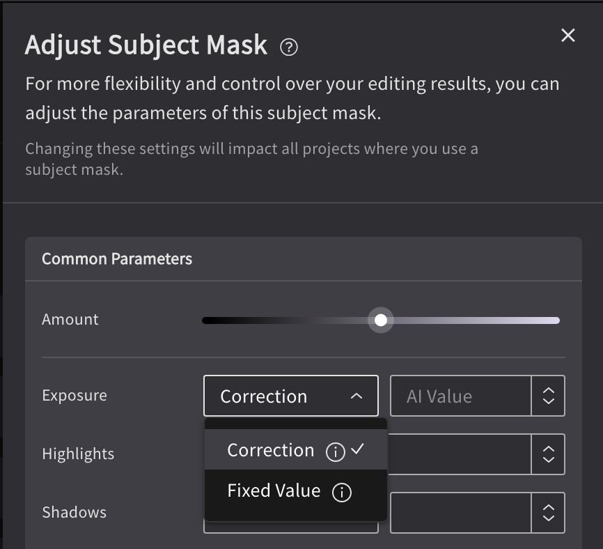Click the info icon next to Correction
Screen dimensions: 603x549
[x=335, y=452]
